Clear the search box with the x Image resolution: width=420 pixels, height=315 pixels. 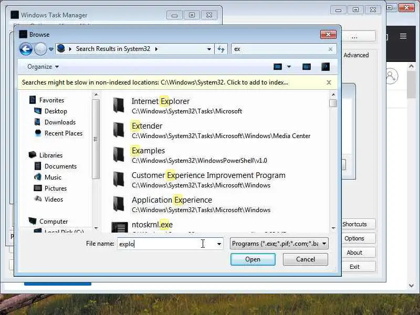point(330,49)
